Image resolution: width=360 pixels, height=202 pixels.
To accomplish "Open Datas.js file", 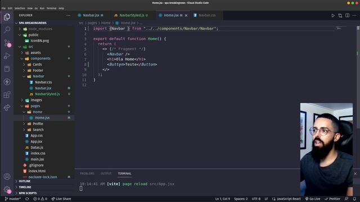I will tap(37, 148).
